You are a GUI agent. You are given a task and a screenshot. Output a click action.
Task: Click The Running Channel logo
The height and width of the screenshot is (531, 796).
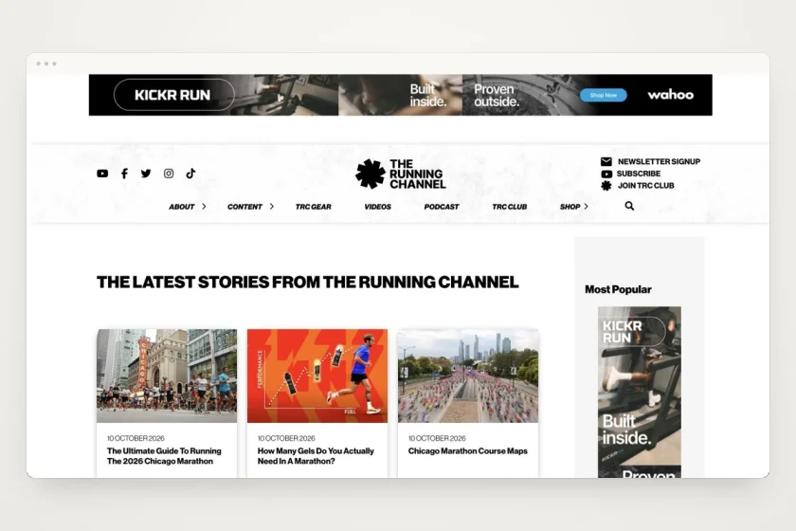(x=401, y=174)
